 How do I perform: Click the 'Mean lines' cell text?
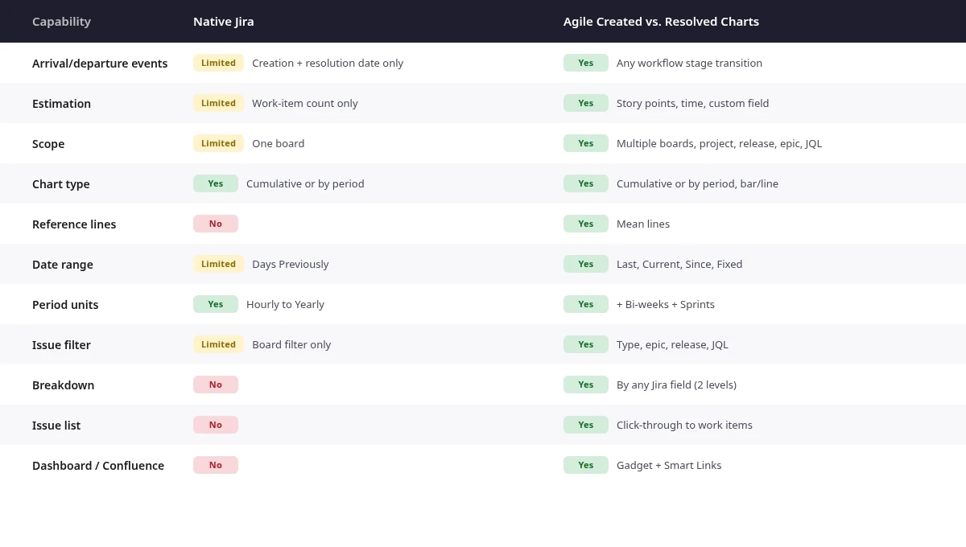643,224
